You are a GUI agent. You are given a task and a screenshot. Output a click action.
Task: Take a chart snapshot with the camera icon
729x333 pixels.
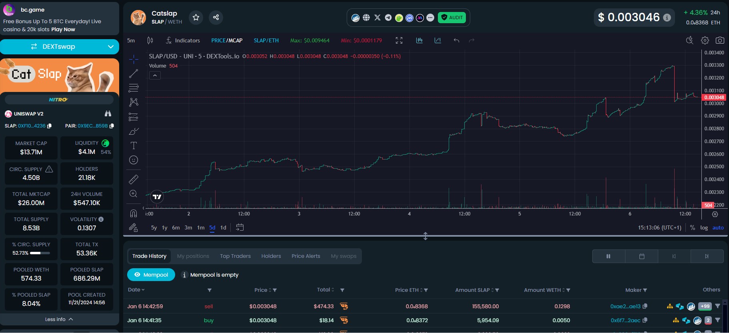[x=720, y=40]
